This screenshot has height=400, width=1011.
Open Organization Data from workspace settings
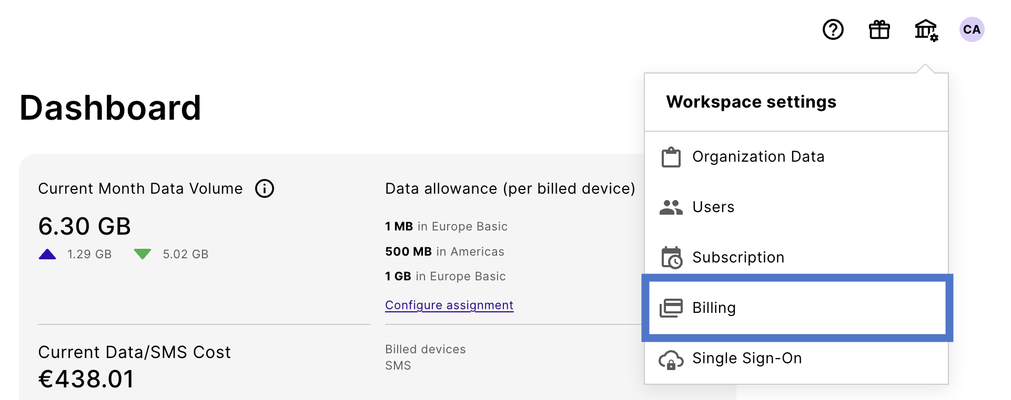pos(757,157)
